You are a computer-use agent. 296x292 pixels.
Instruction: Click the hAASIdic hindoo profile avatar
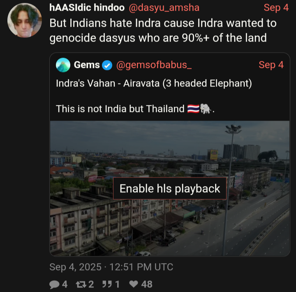click(x=24, y=20)
